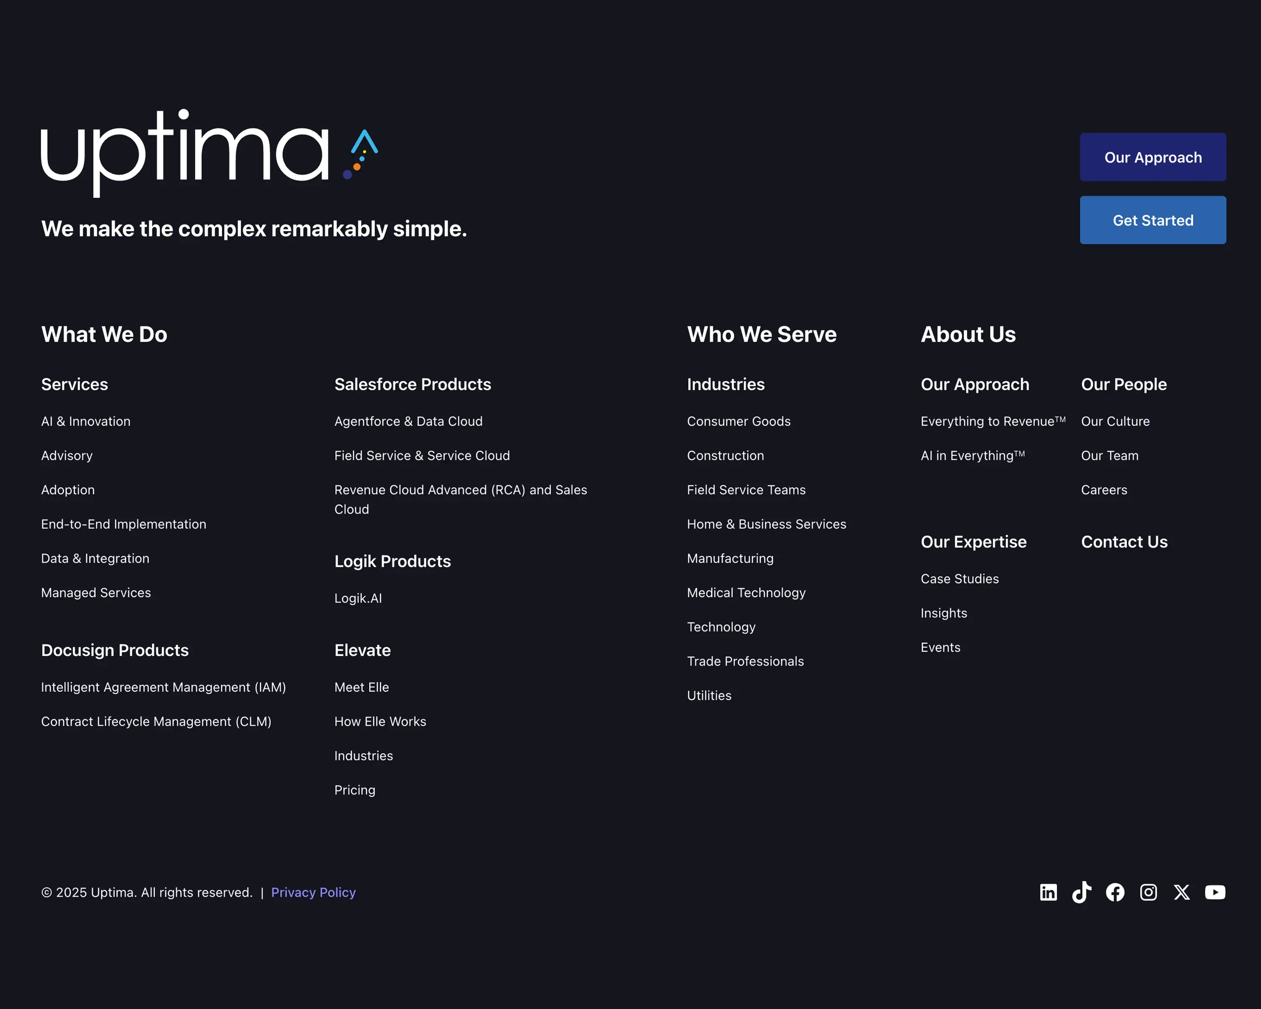The image size is (1261, 1009).
Task: Click the About Us heading
Action: click(x=968, y=334)
